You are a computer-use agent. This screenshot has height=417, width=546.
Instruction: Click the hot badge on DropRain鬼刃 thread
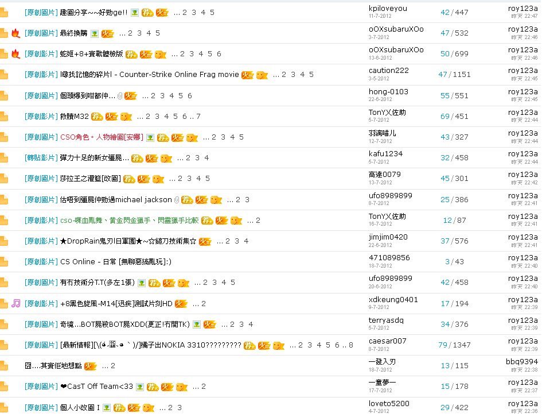[205, 241]
